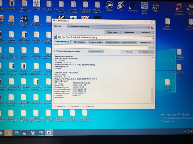Click the Идентификация button
This screenshot has height=144, width=193.
click(62, 42)
